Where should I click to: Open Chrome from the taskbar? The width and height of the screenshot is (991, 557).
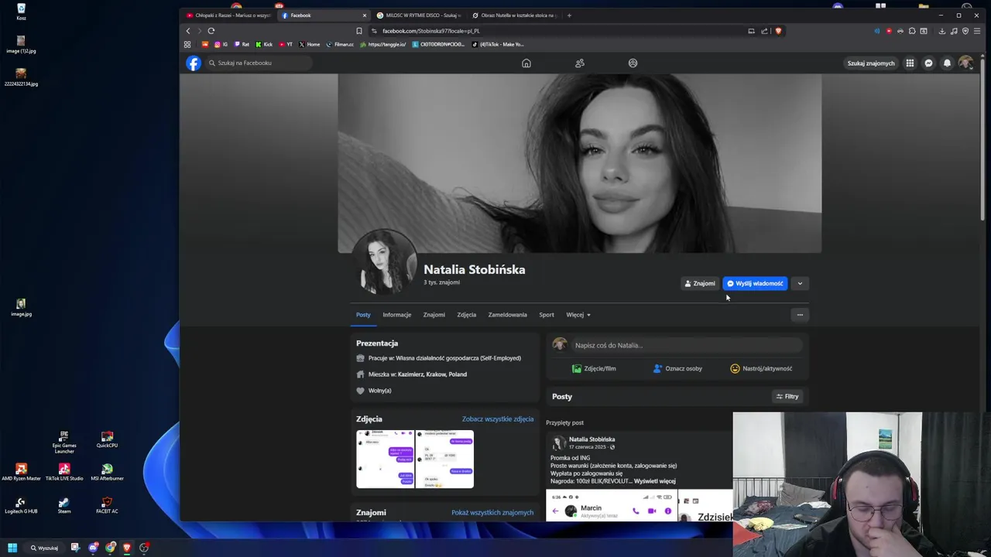coord(110,548)
